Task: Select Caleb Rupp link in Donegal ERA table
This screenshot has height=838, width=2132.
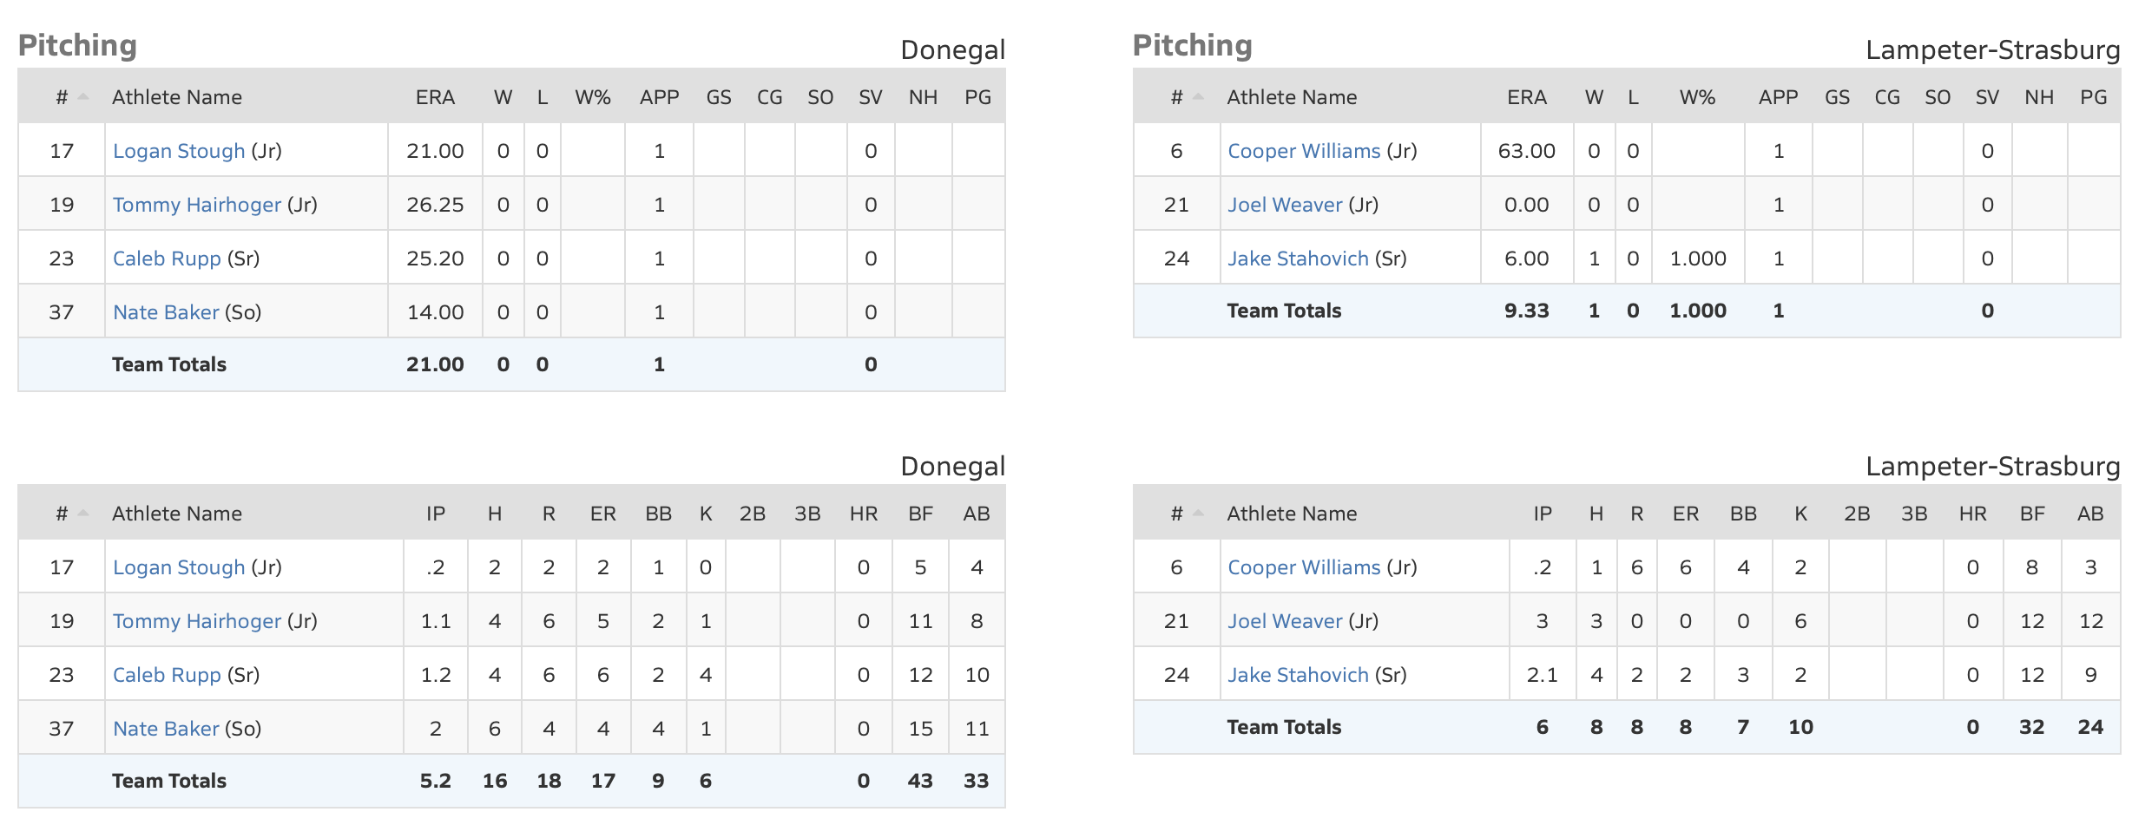Action: point(167,259)
